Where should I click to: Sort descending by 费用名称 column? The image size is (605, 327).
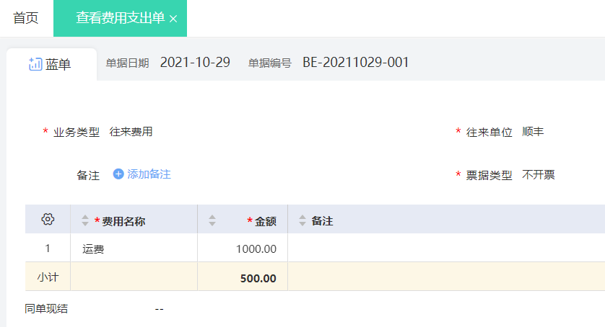85,224
